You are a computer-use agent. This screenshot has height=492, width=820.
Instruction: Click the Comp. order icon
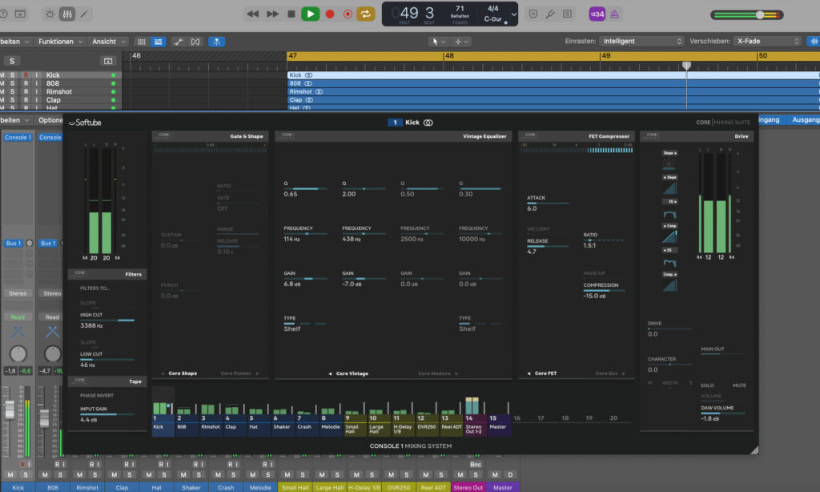coord(670,226)
